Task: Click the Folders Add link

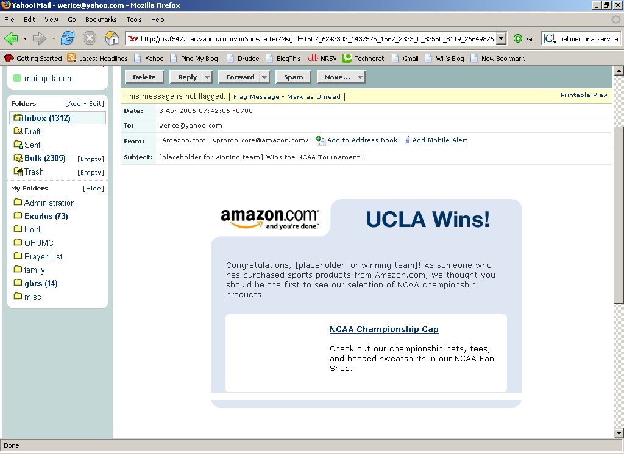Action: tap(74, 103)
